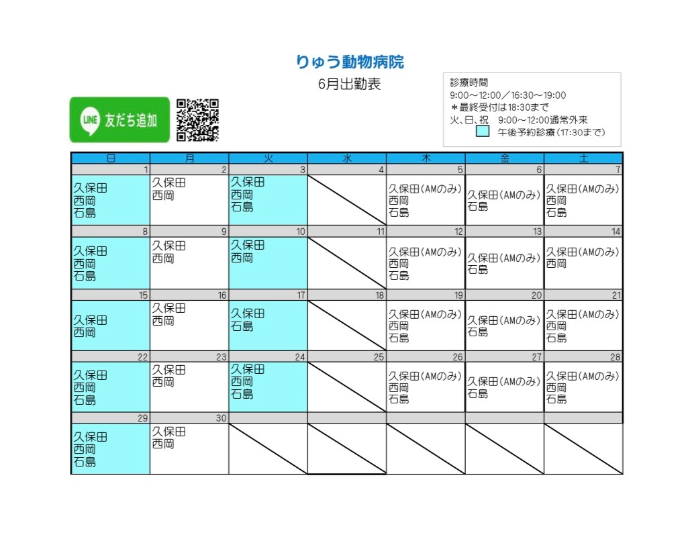Click the cyan legend swatch for 午後予約診療
This screenshot has height=539, width=688.
pyautogui.click(x=483, y=132)
